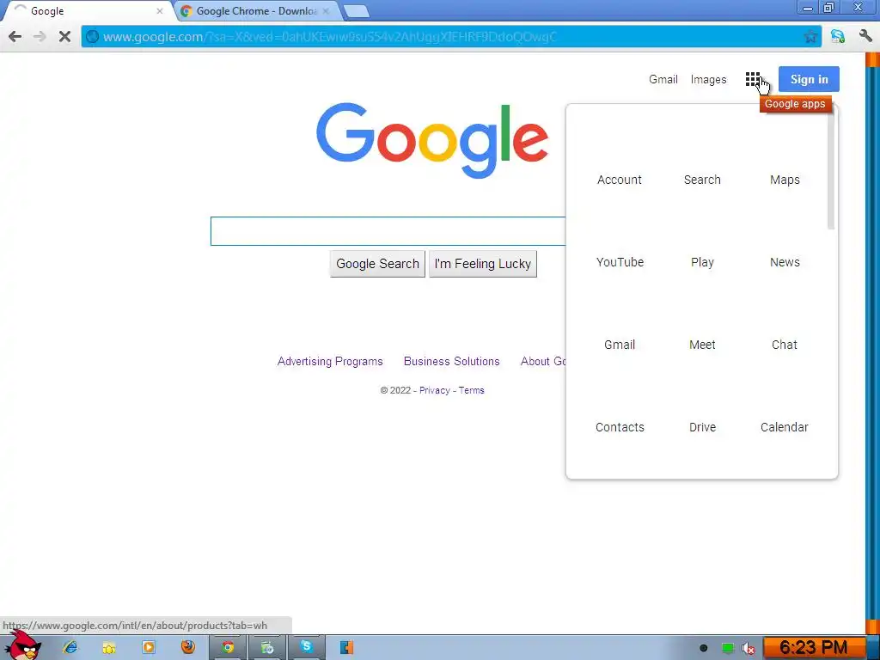Click the Gmail link in header

pos(663,79)
